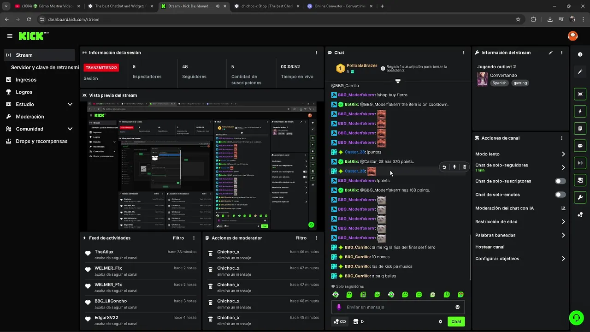Toggle the stream preview panel icon

click(x=580, y=94)
